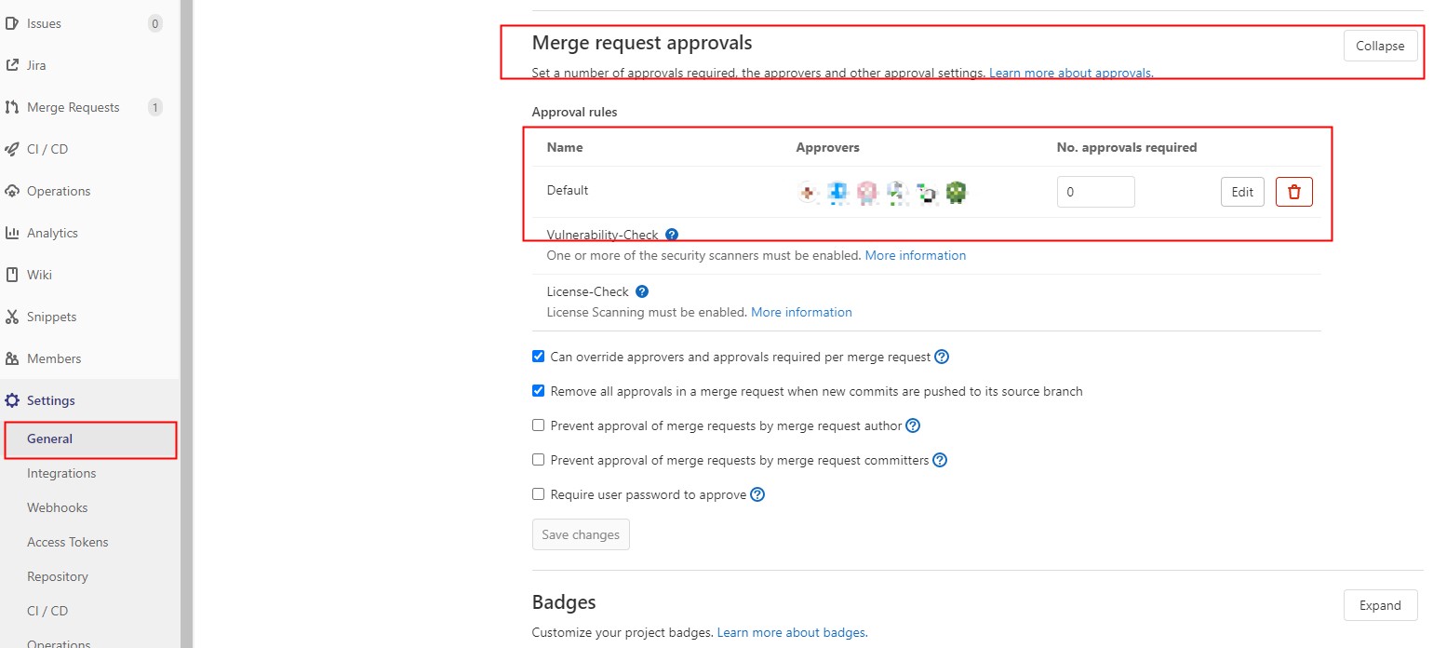Click the No. approvals required number field
Screen dimensions: 1433x648
tap(1095, 192)
